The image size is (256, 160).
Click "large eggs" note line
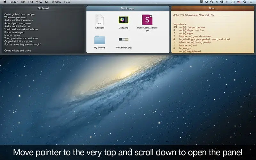pos(185,49)
